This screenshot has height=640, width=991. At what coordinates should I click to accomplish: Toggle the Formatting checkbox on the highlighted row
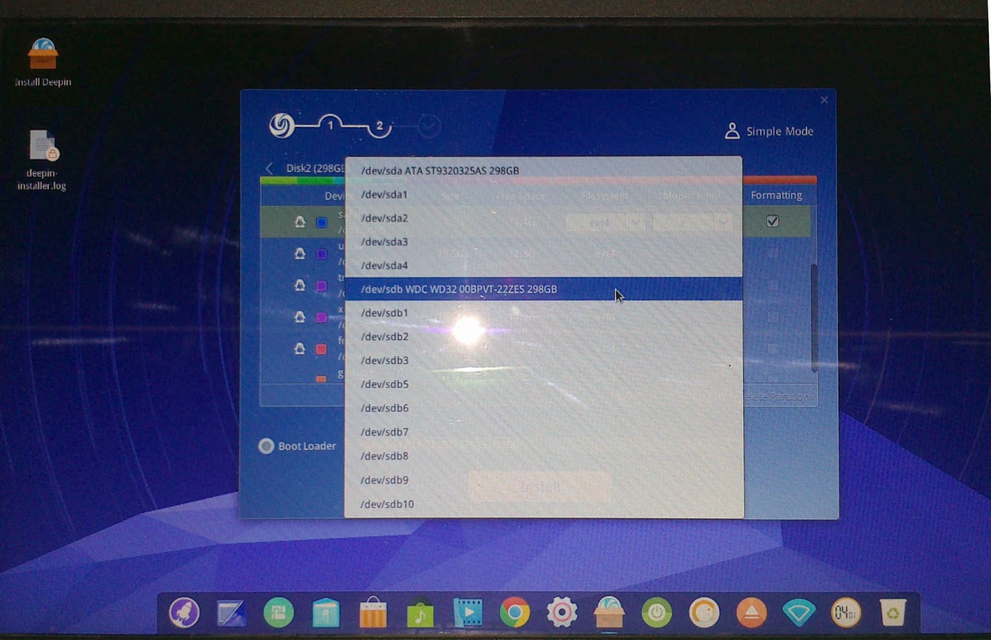coord(772,221)
